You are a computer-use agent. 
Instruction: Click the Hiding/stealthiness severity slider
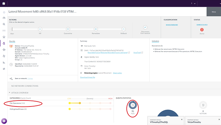(90, 109)
